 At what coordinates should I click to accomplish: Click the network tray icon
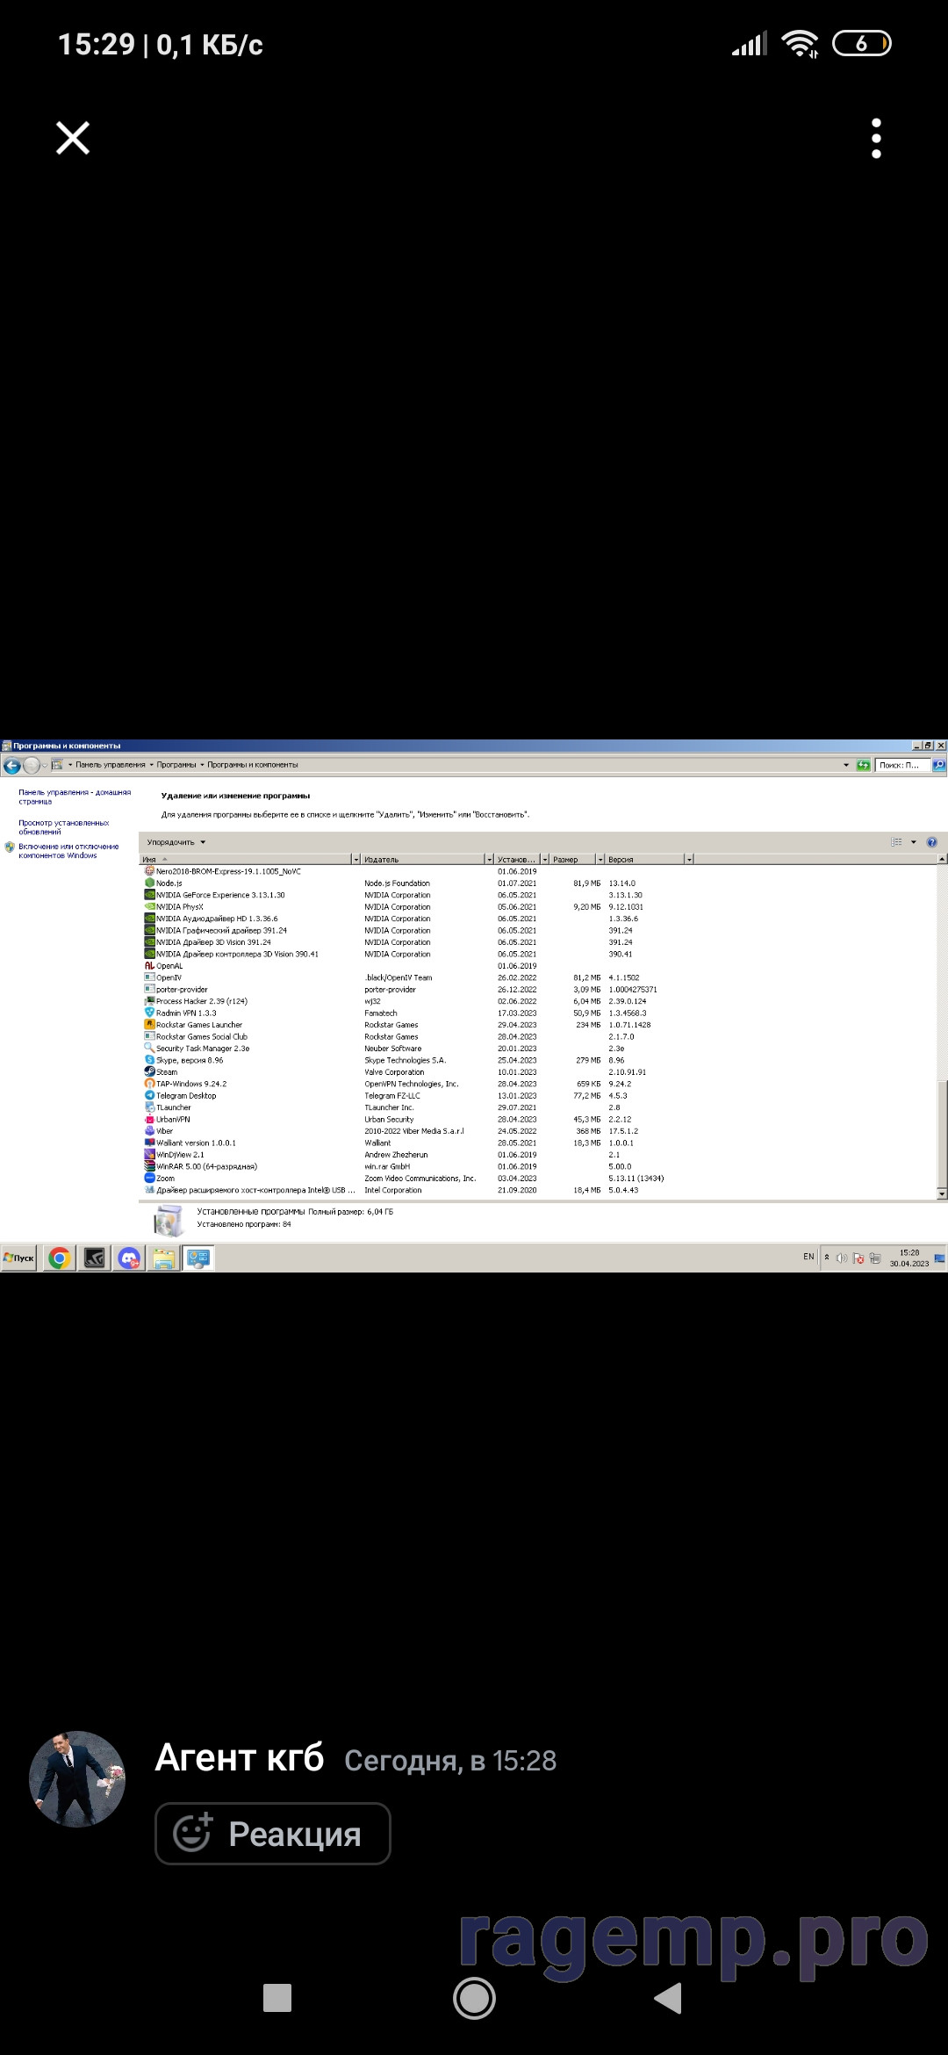point(875,1258)
